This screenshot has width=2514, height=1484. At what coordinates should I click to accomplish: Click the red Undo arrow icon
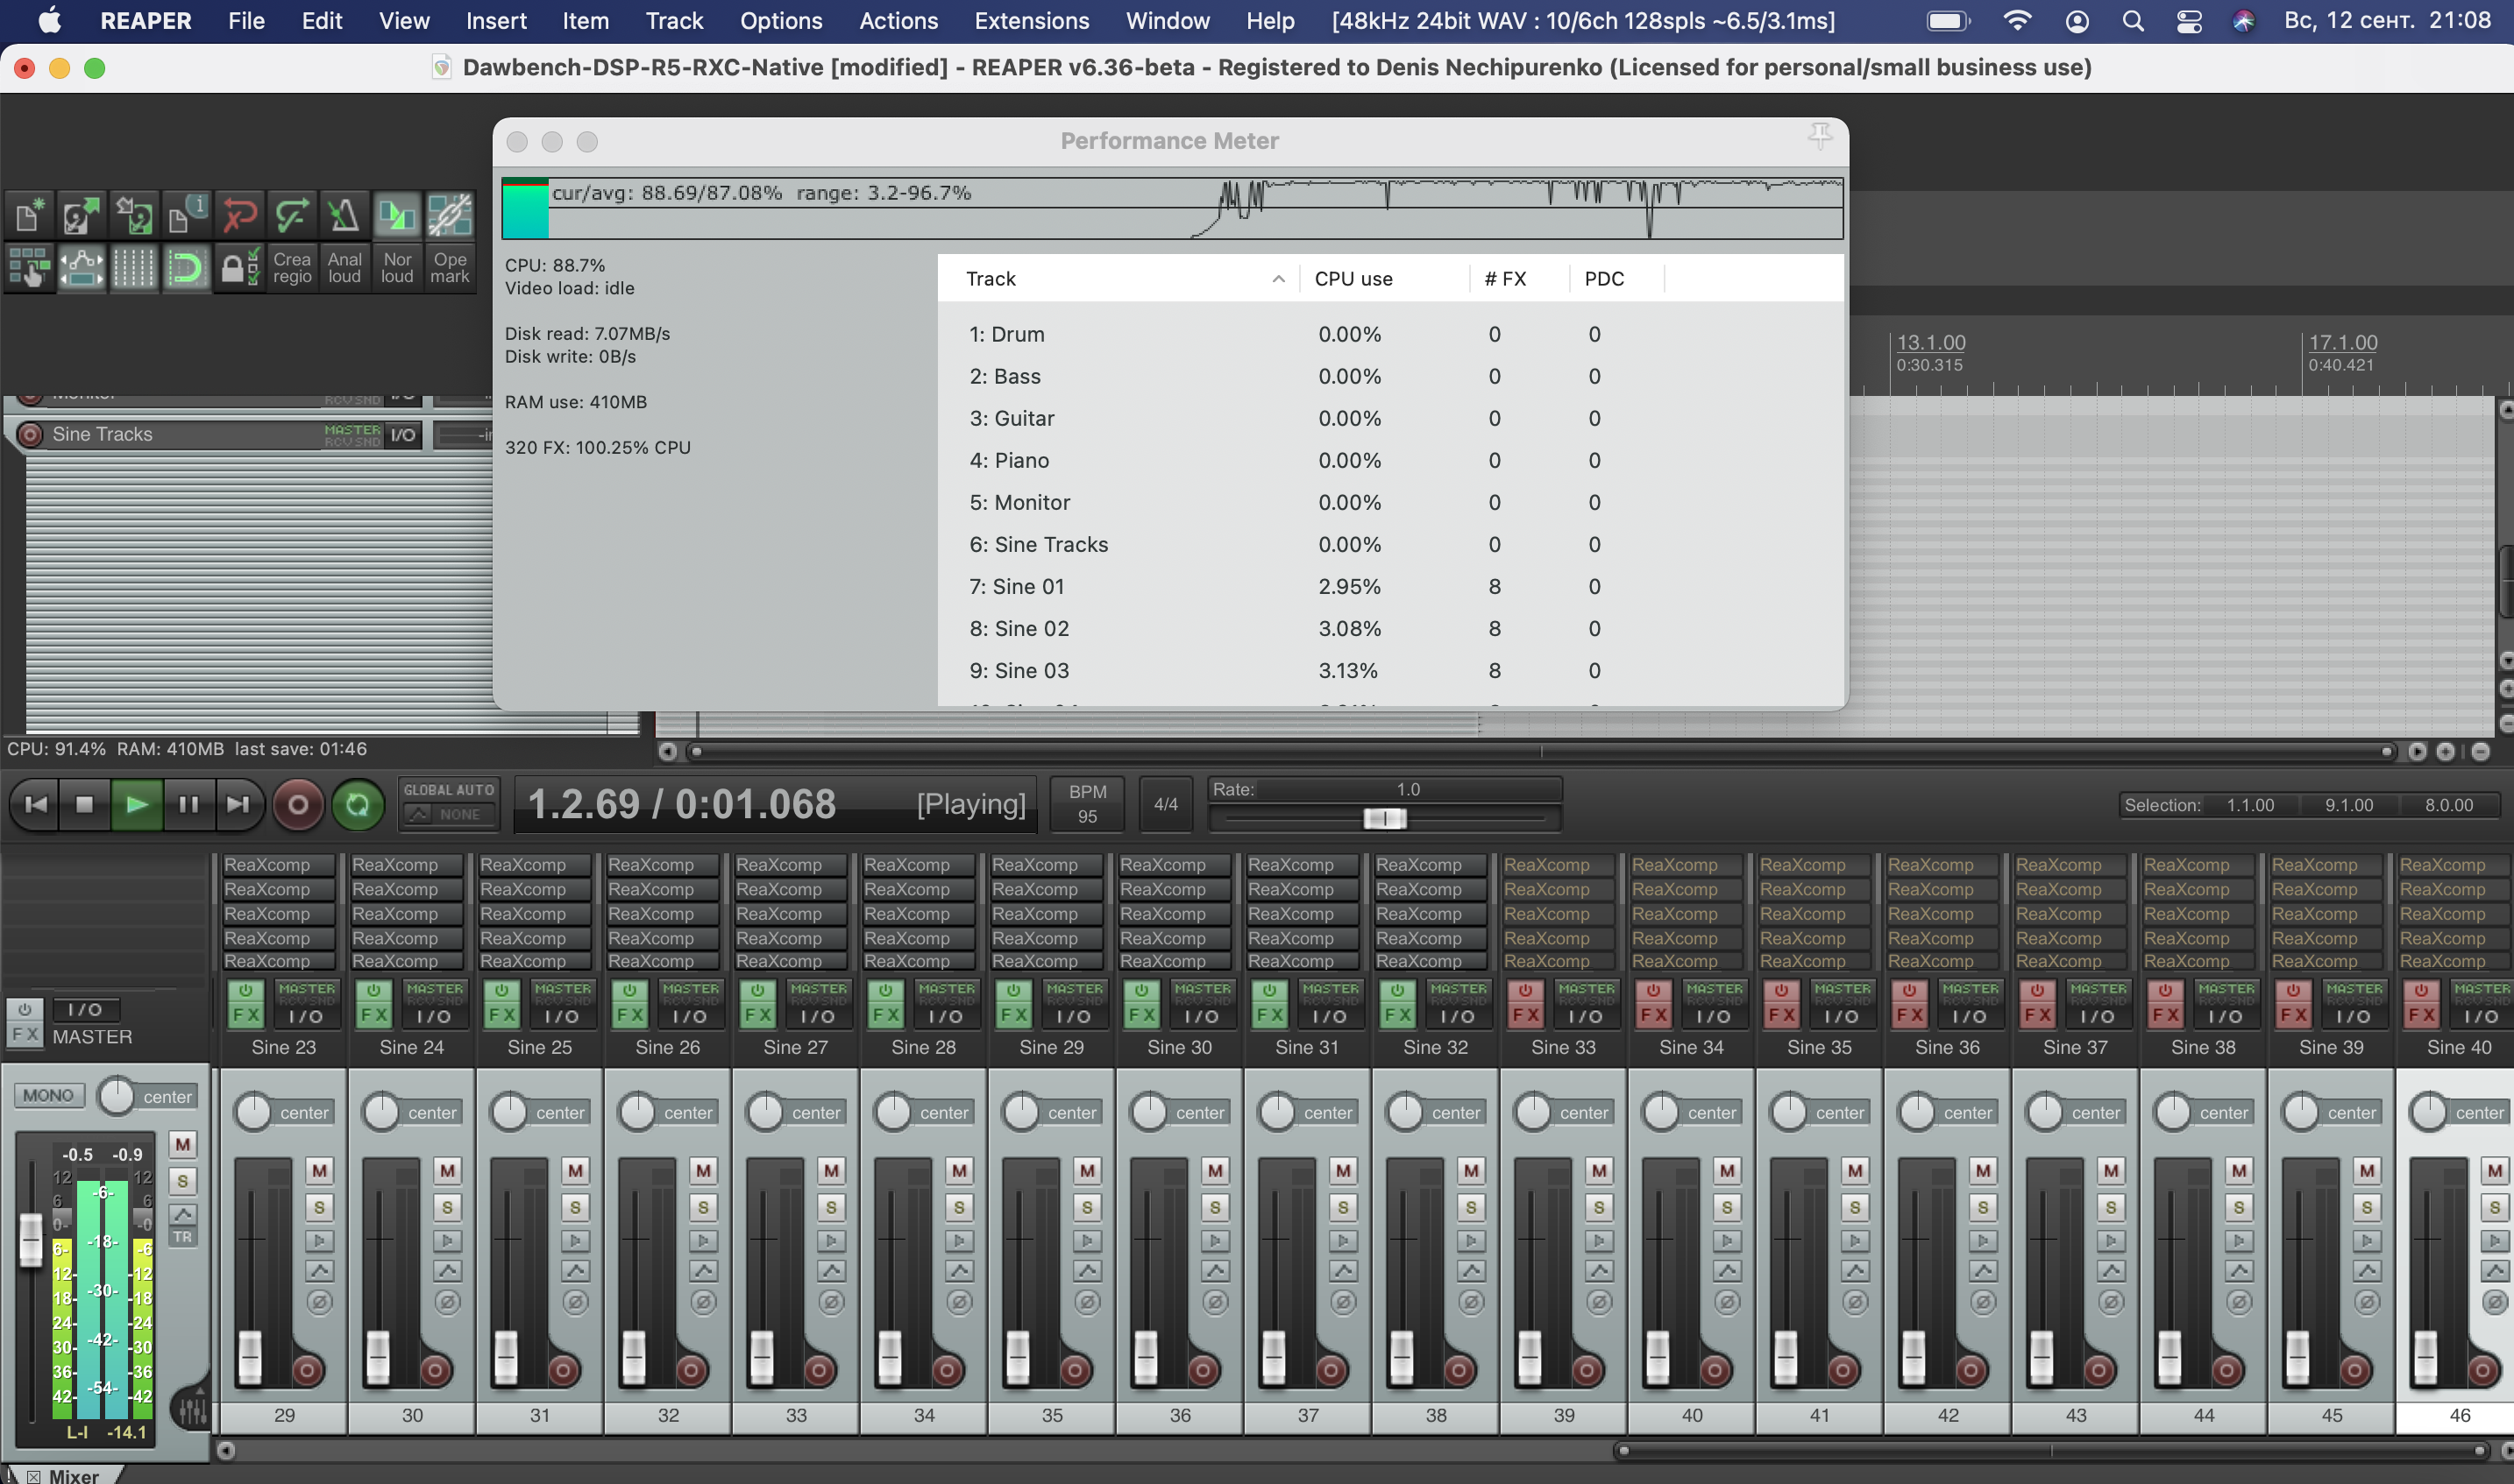tap(239, 215)
